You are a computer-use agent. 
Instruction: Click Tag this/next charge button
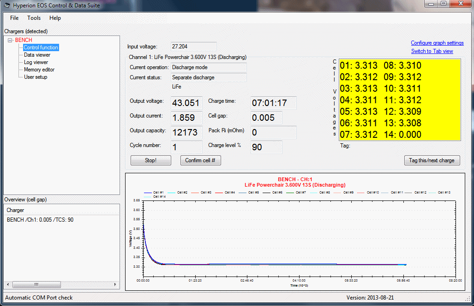point(432,160)
